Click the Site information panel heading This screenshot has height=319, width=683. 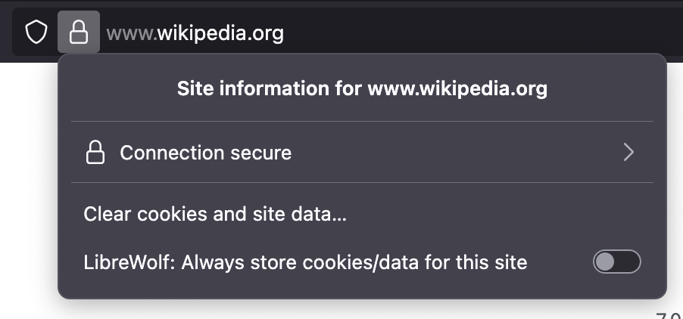pyautogui.click(x=362, y=89)
